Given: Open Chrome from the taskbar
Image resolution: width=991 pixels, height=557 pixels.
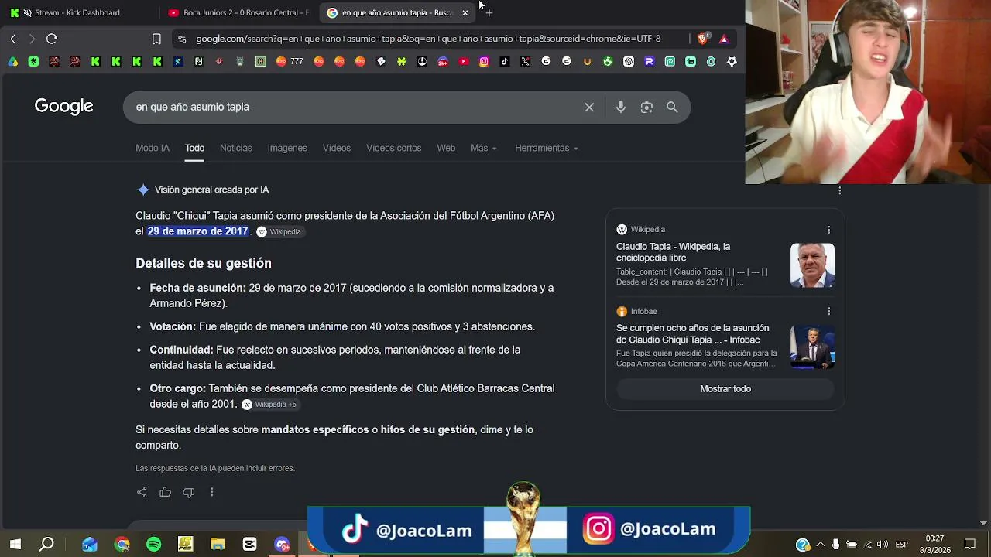Looking at the screenshot, I should (x=122, y=545).
